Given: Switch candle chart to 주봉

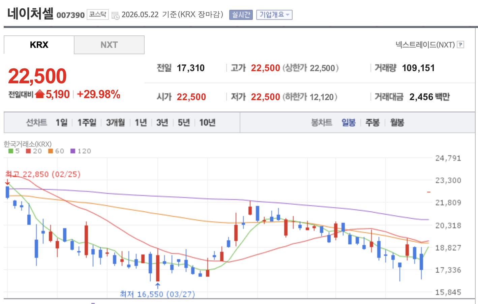Looking at the screenshot, I should coord(372,122).
